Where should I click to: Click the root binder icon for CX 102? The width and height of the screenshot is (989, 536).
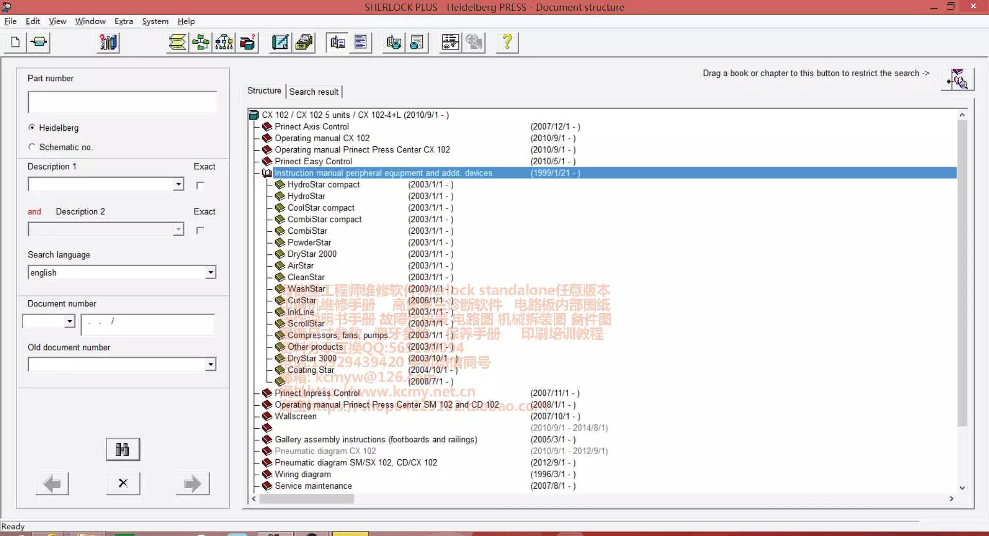(254, 115)
